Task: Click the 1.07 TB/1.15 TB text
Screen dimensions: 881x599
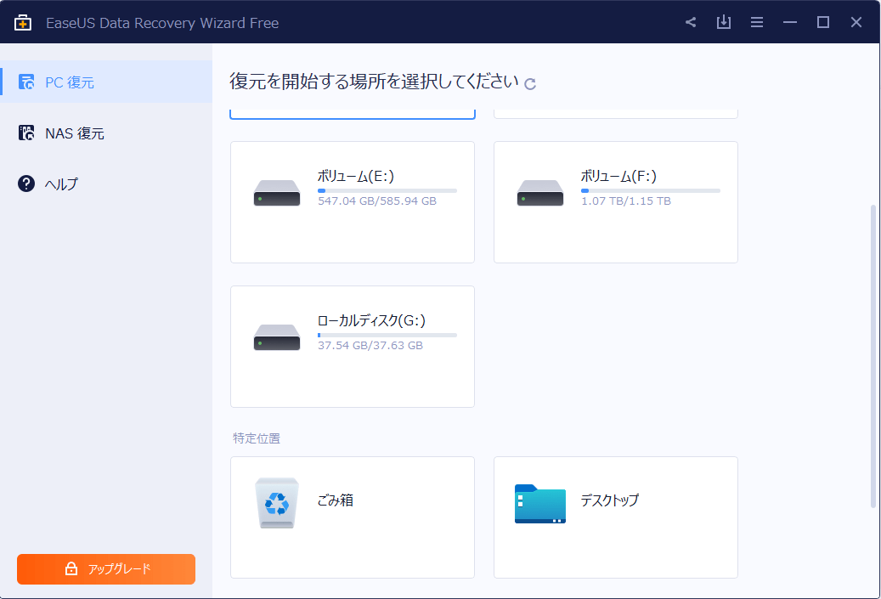Action: tap(626, 201)
